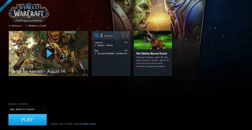Click the Options gear icon

click(x=10, y=26)
